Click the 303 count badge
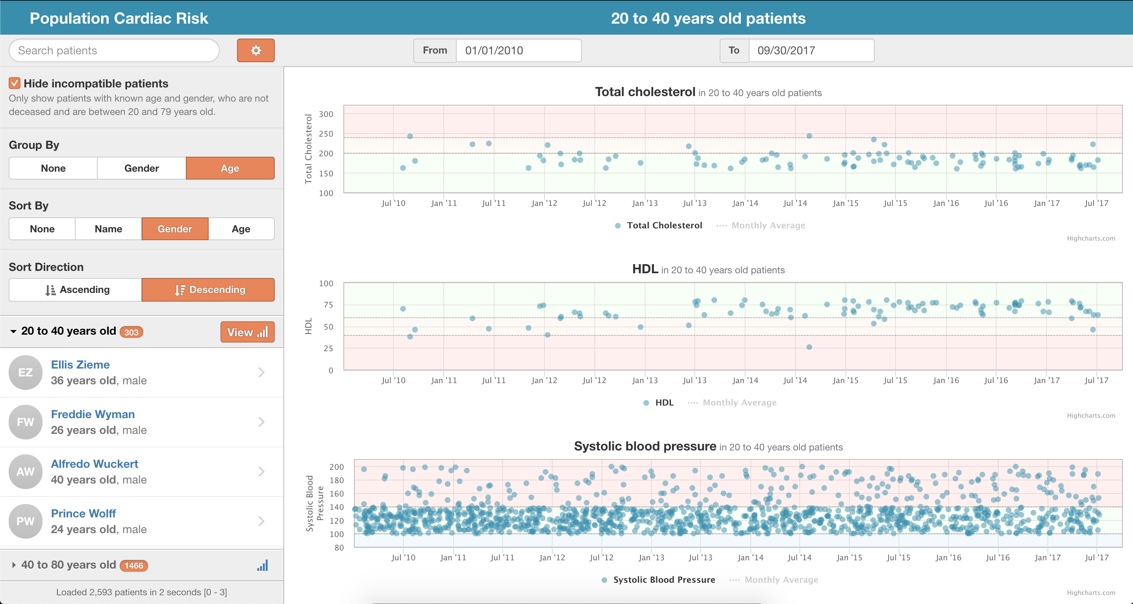 (x=131, y=332)
